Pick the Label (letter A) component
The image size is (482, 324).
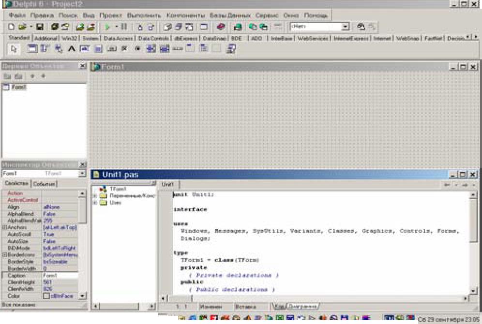72,49
